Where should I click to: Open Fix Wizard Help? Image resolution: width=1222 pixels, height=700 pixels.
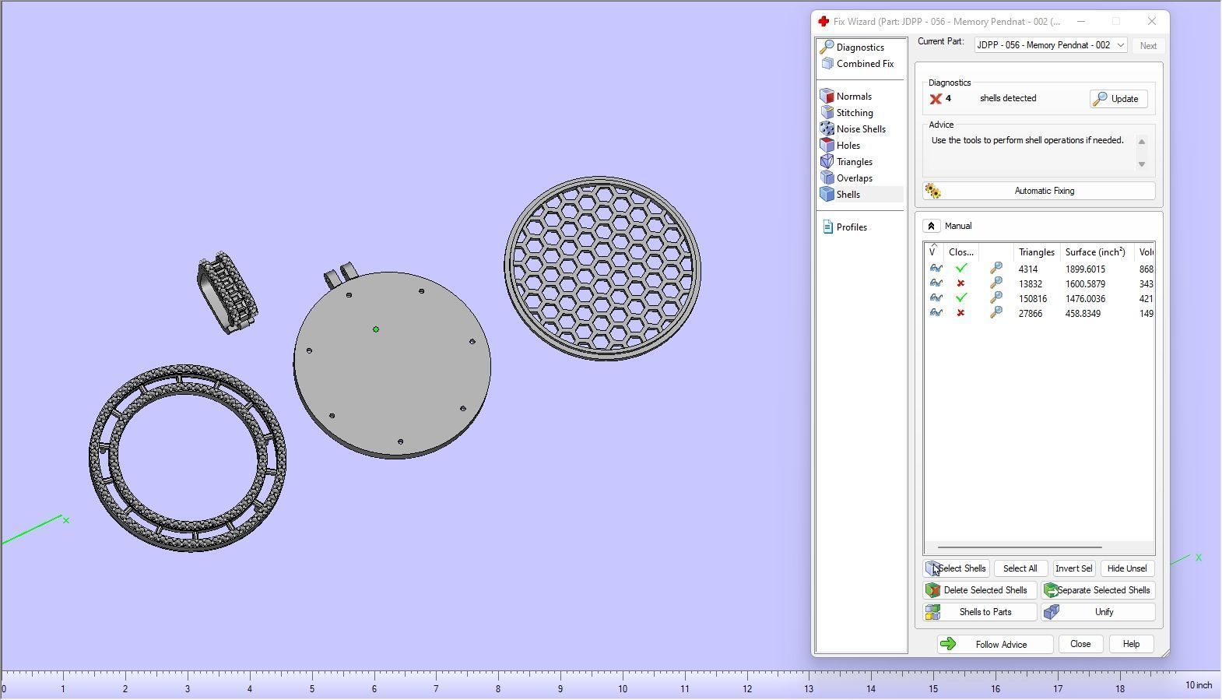click(x=1131, y=645)
